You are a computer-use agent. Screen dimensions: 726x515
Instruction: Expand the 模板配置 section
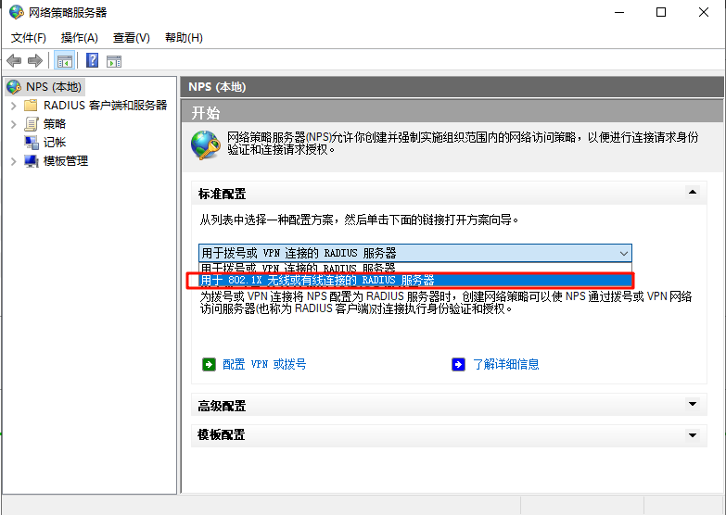pyautogui.click(x=691, y=434)
